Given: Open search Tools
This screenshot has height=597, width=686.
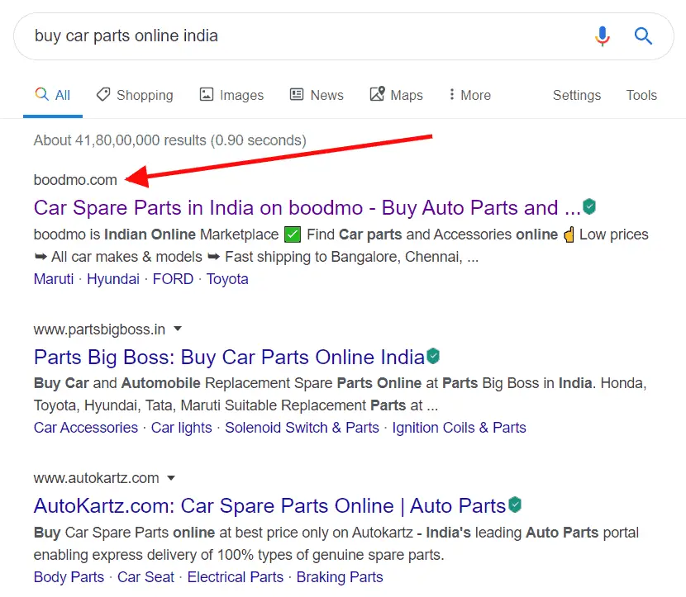Looking at the screenshot, I should coord(641,95).
